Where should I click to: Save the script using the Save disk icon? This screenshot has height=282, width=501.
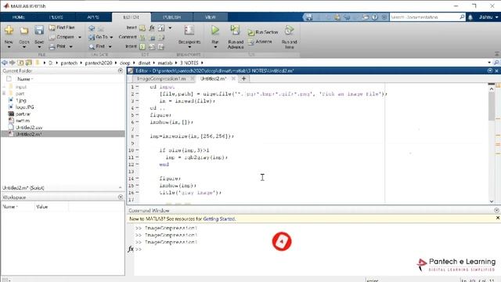click(39, 31)
